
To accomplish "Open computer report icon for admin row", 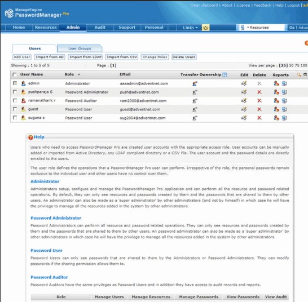I will pyautogui.click(x=284, y=83).
